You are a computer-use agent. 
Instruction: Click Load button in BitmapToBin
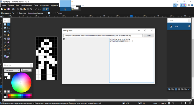pos(149,36)
